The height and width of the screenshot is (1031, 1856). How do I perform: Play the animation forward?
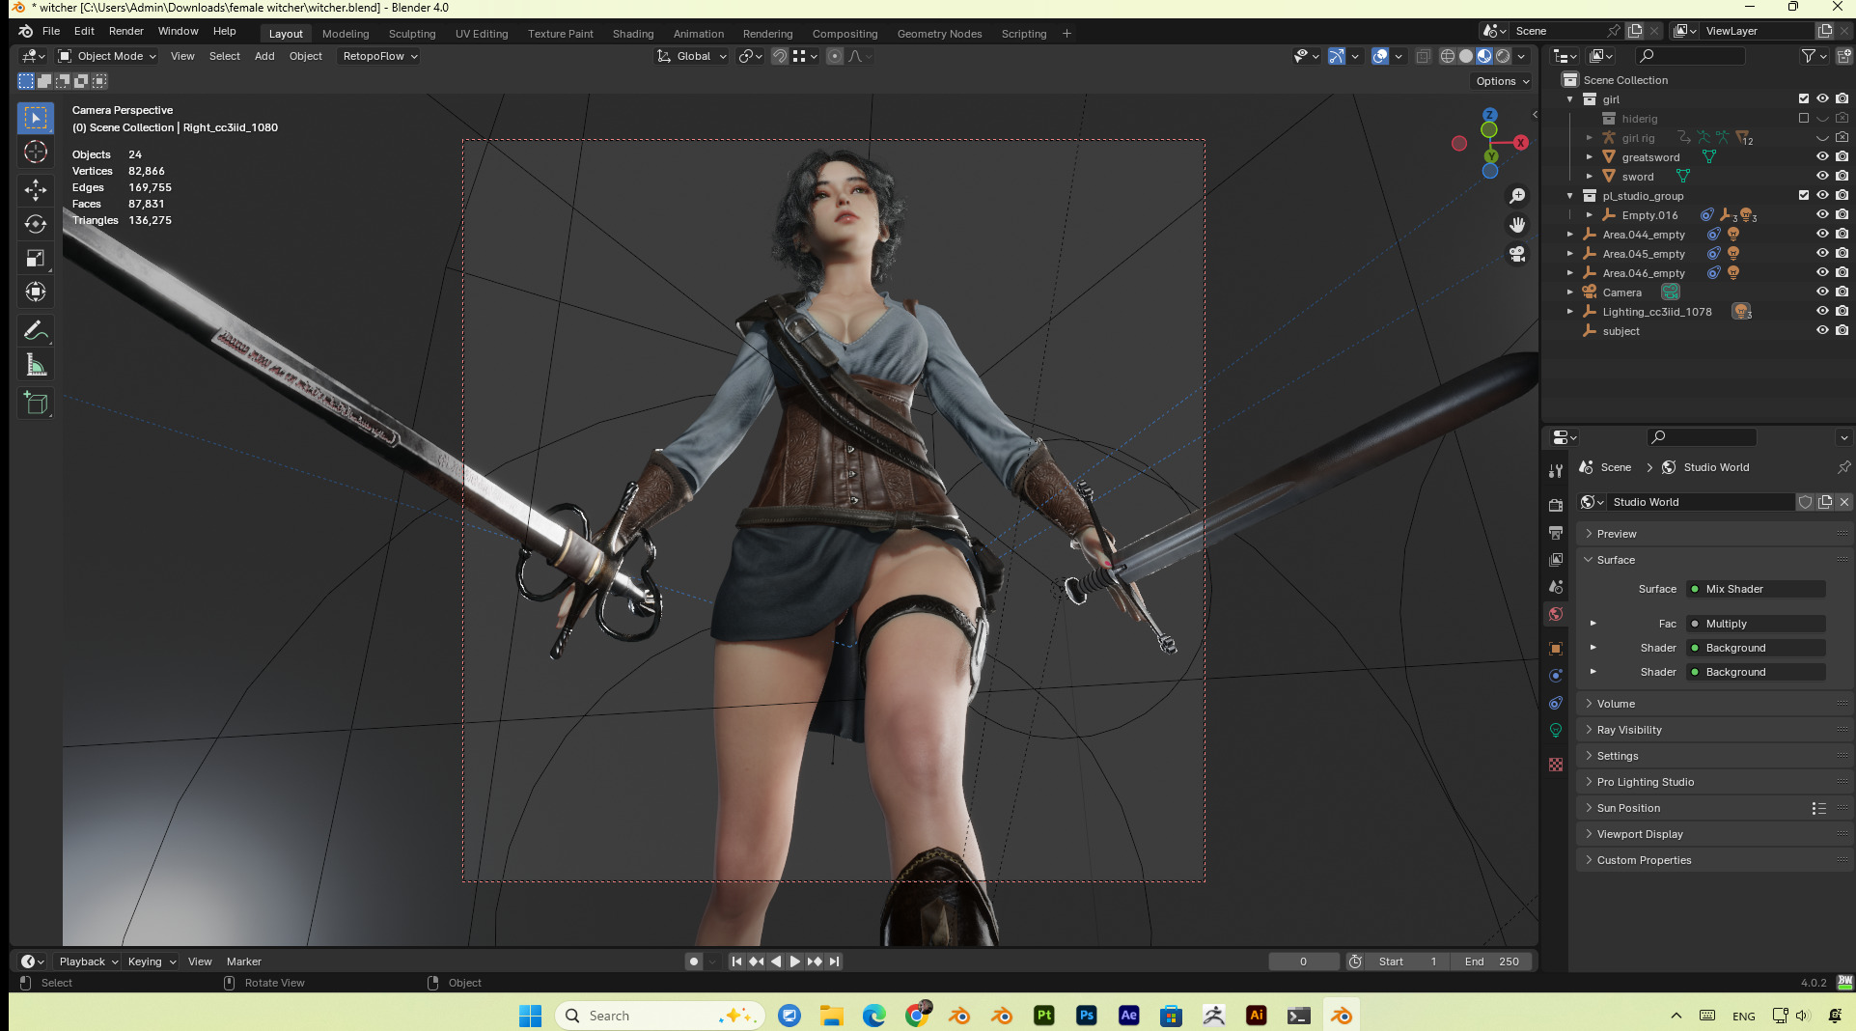pos(795,961)
